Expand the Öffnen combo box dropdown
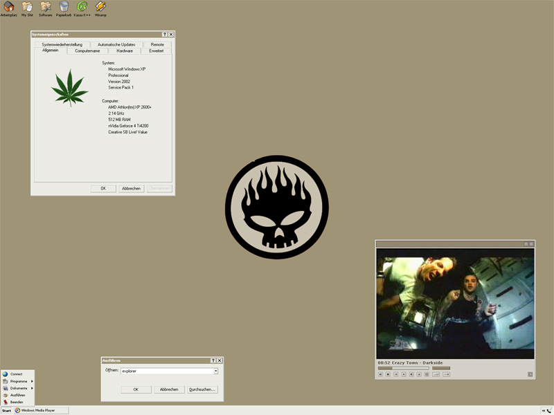The width and height of the screenshot is (554, 415). coord(216,371)
